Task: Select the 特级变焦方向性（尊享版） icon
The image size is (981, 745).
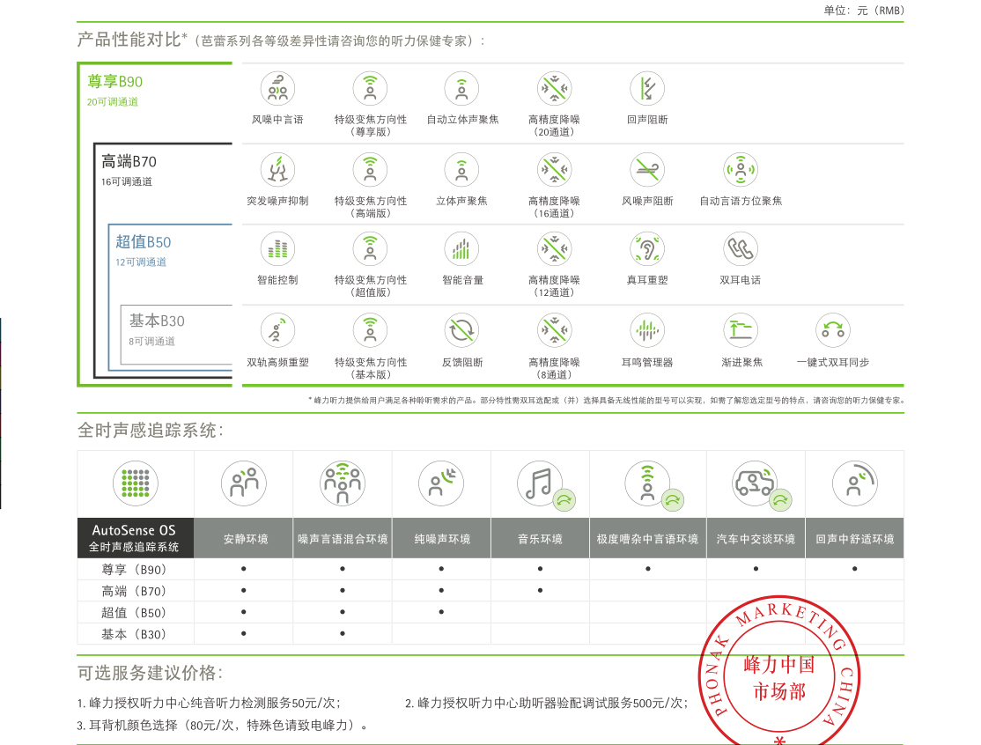Action: [x=371, y=89]
